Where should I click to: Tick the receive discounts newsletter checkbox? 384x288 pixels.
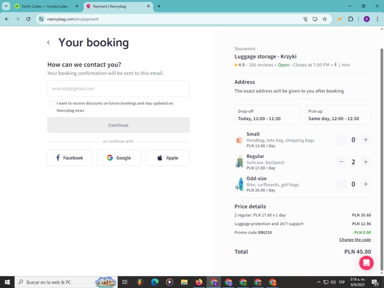[x=50, y=103]
